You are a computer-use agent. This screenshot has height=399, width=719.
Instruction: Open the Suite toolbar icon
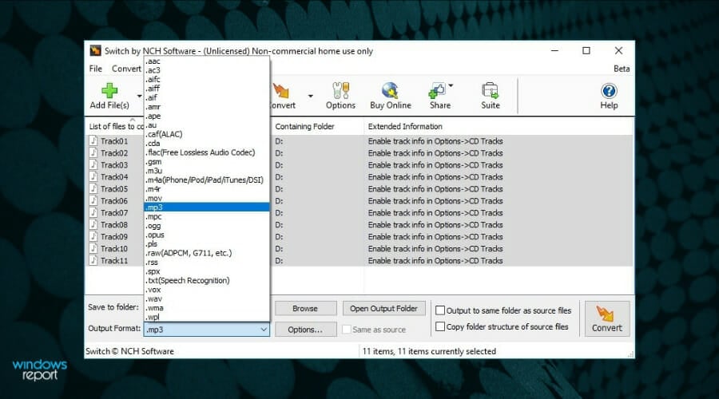pyautogui.click(x=491, y=91)
